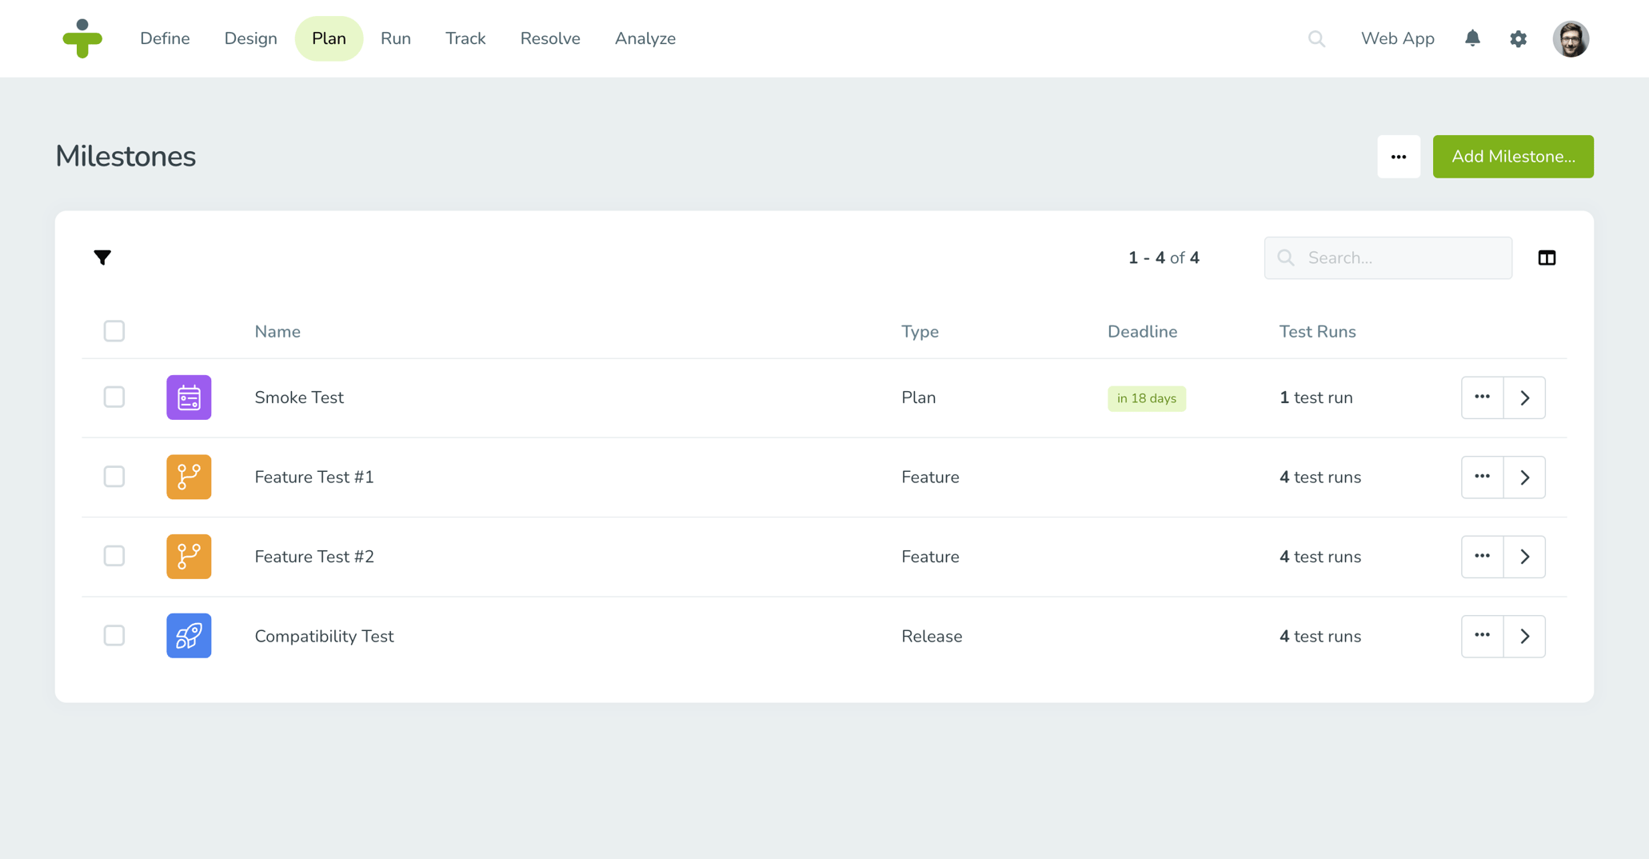The width and height of the screenshot is (1649, 859).
Task: Open Smoke Test row more options menu
Action: [1482, 398]
